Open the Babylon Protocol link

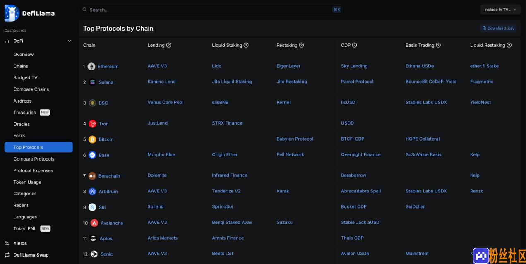pos(295,139)
